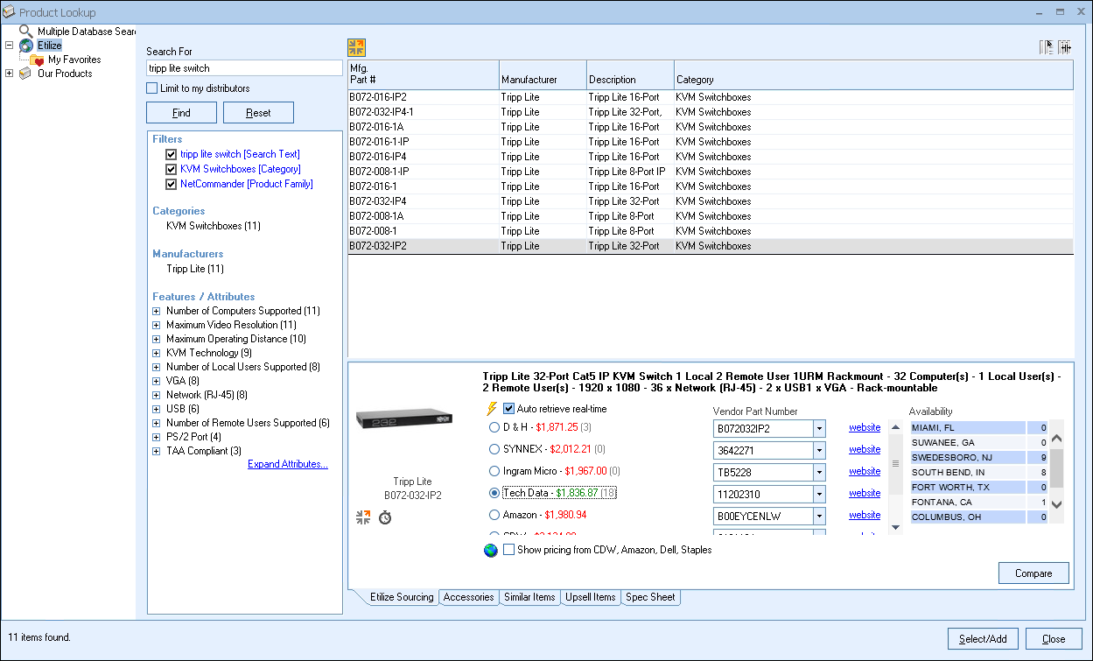
Task: Click the Reset button
Action: tap(258, 113)
